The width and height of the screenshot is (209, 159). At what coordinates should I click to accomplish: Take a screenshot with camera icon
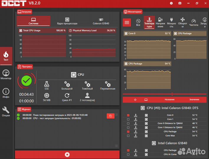point(180,3)
